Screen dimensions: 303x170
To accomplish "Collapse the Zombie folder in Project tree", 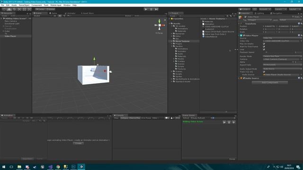I will click(x=171, y=46).
